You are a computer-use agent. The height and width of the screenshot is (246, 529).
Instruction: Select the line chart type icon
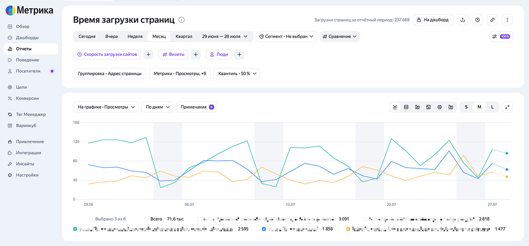pos(395,107)
